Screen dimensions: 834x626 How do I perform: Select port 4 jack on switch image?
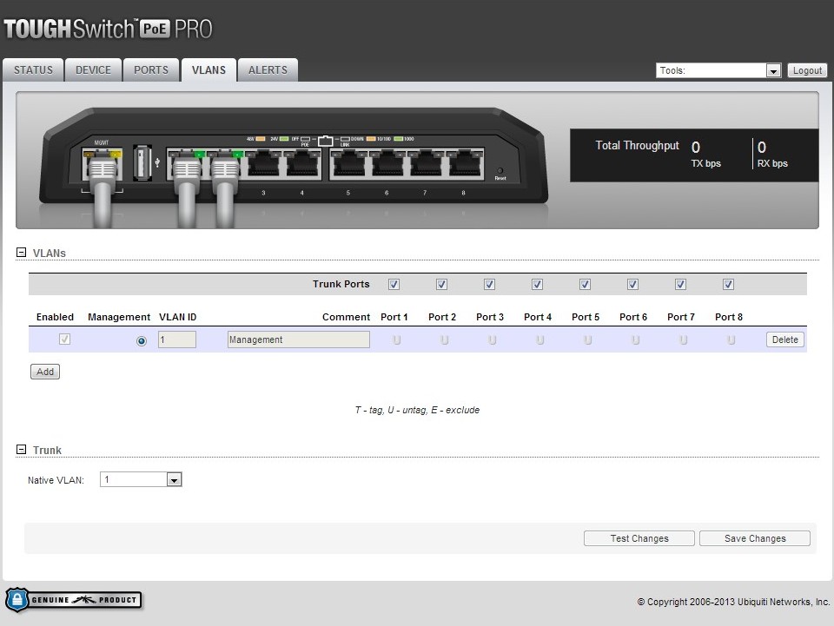point(302,164)
